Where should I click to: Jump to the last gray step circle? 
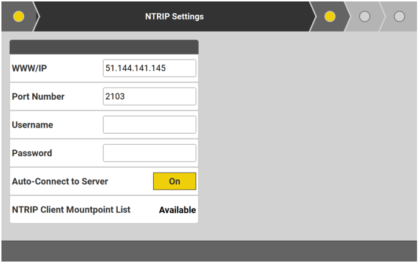click(x=399, y=16)
